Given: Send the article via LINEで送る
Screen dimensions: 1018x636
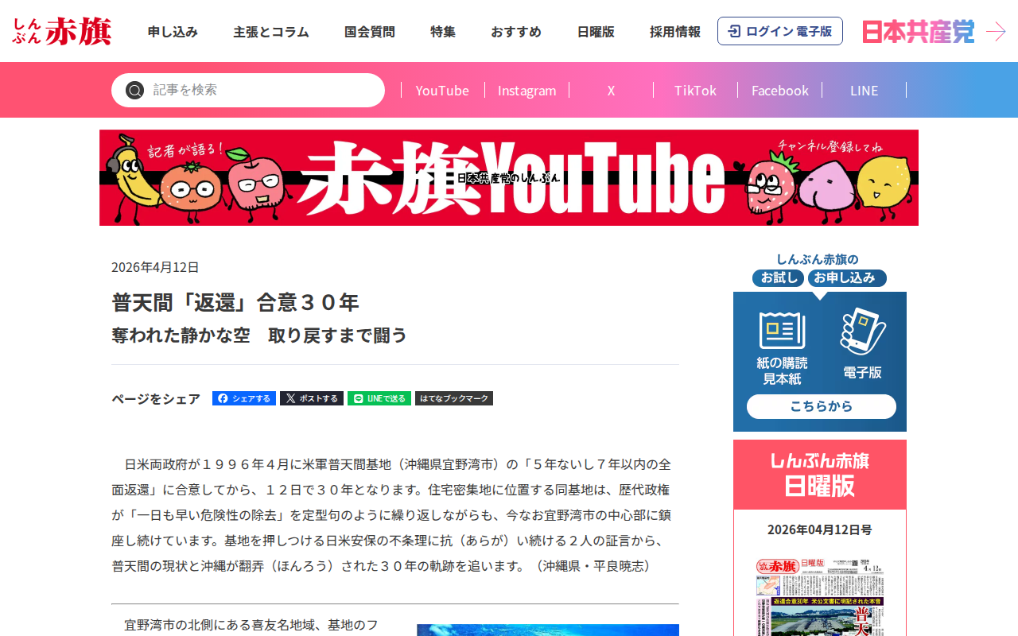Looking at the screenshot, I should click(x=379, y=398).
